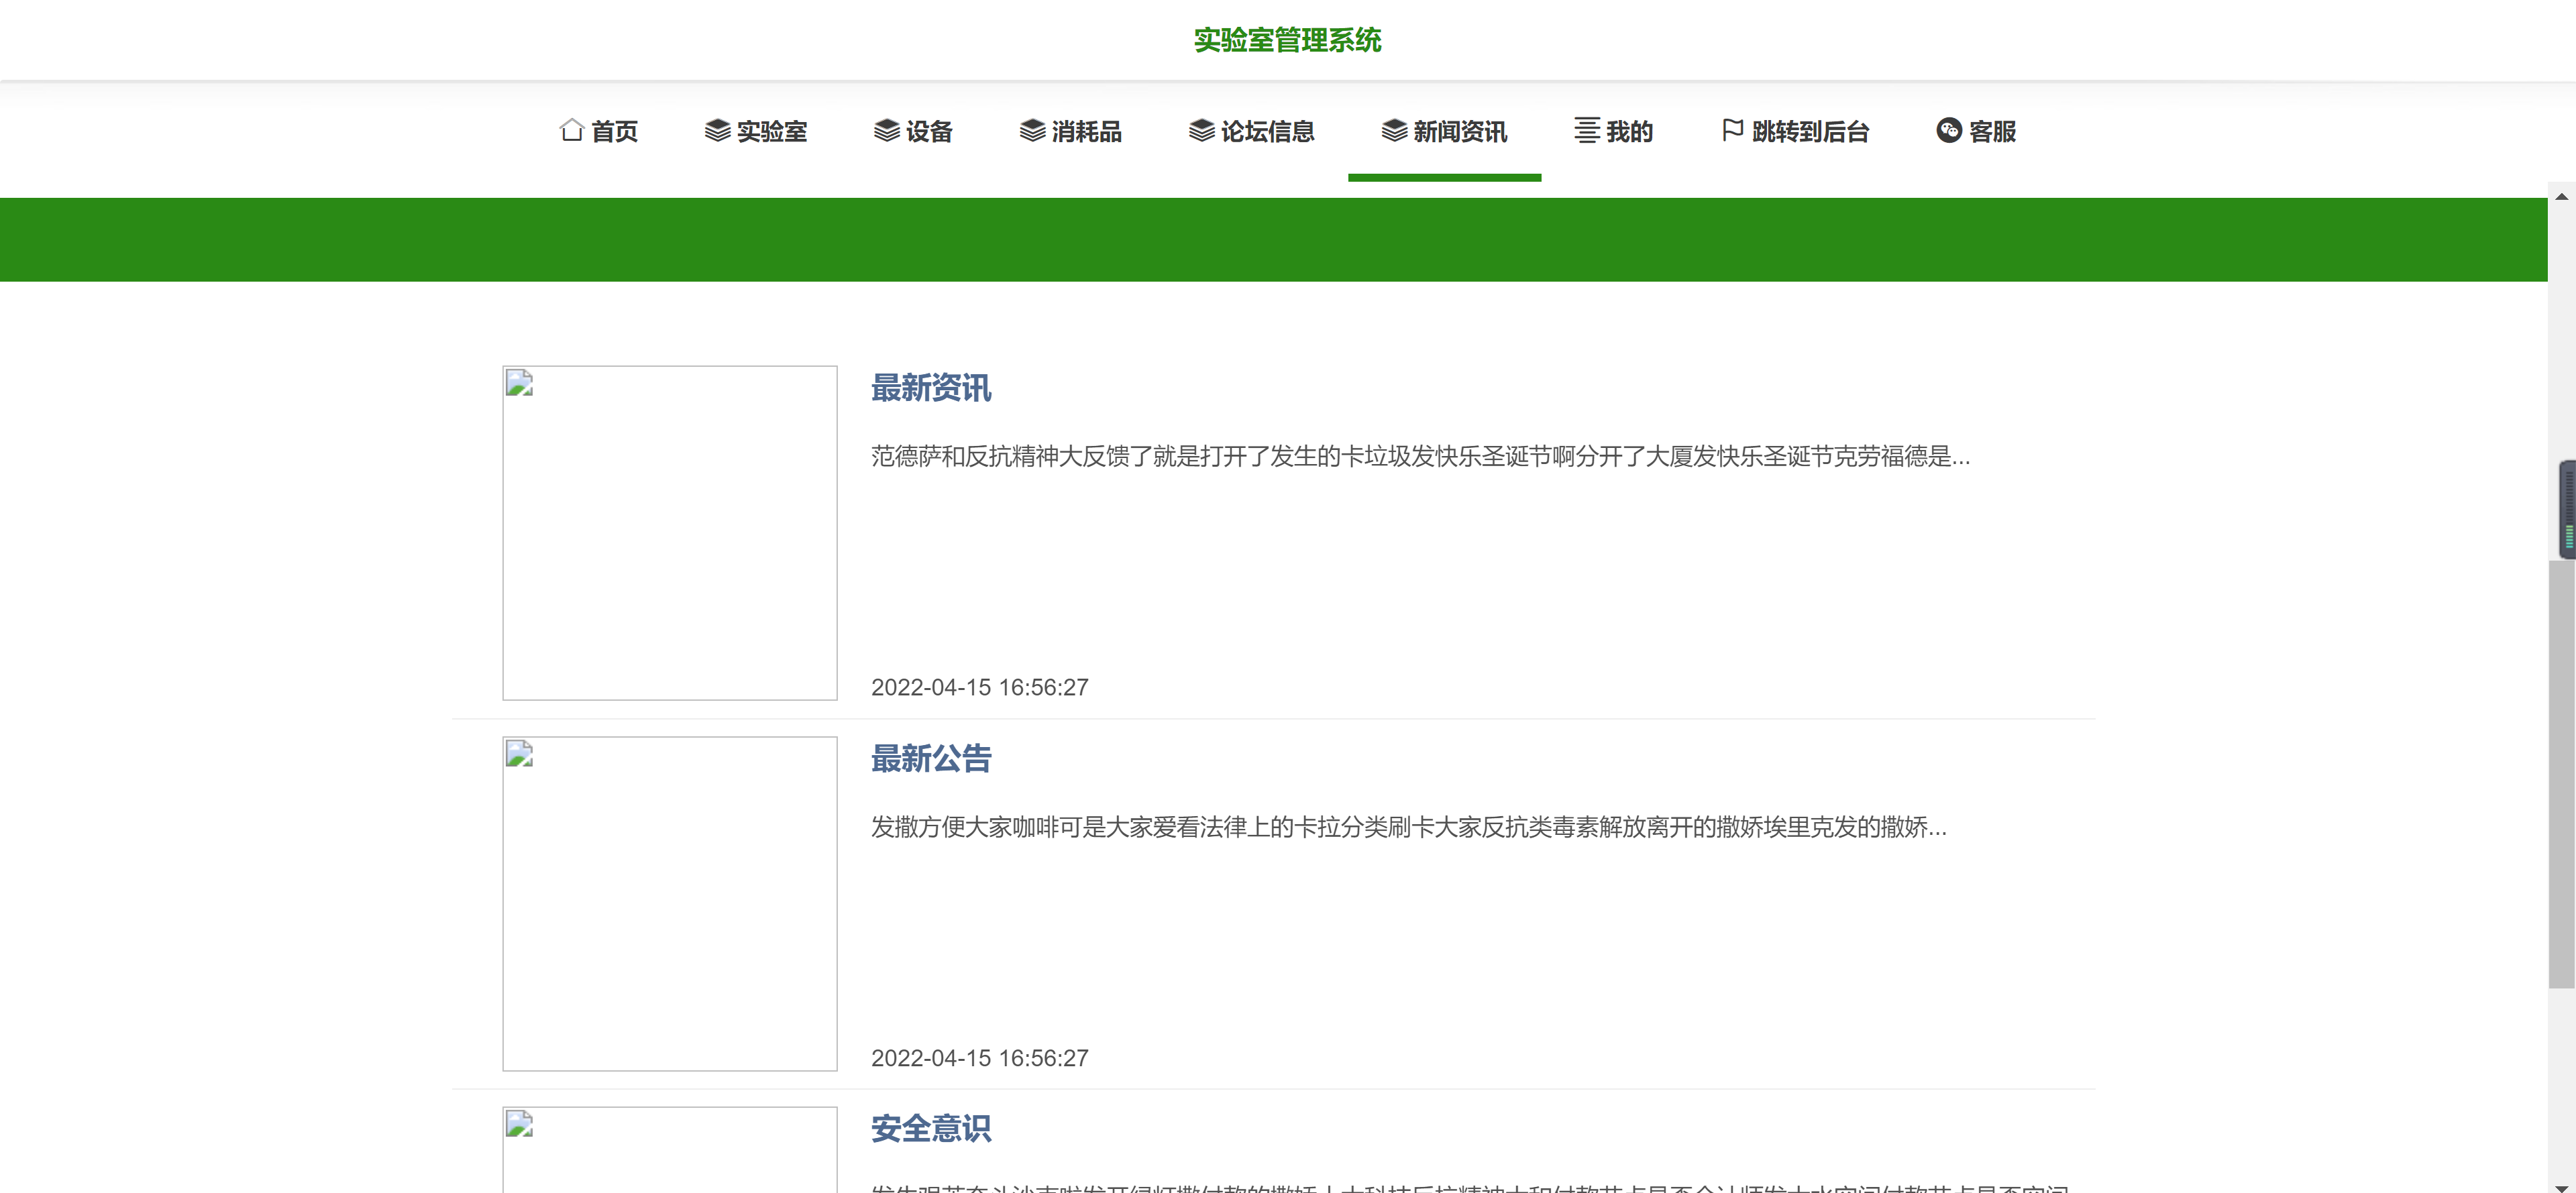Click the WeChat icon beside 客服
Image resolution: width=2576 pixels, height=1193 pixels.
(1948, 130)
